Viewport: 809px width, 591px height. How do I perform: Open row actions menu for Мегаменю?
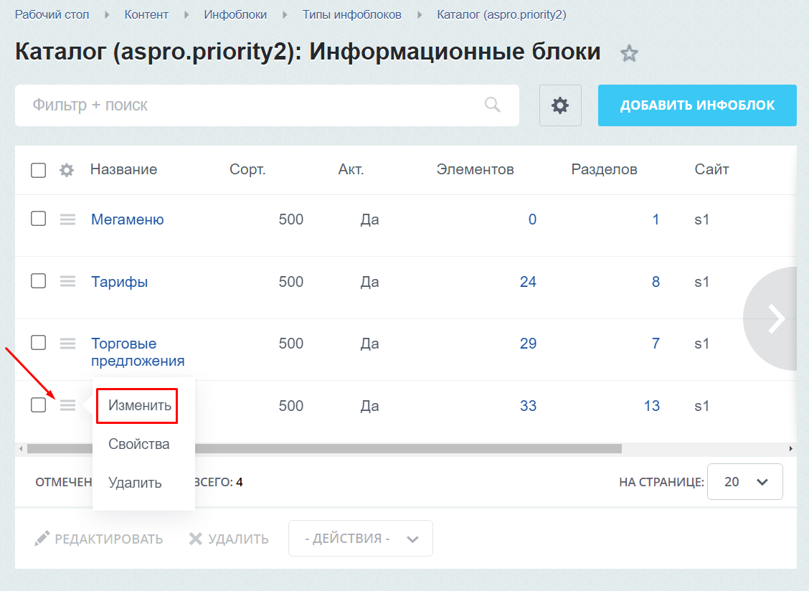(x=67, y=219)
